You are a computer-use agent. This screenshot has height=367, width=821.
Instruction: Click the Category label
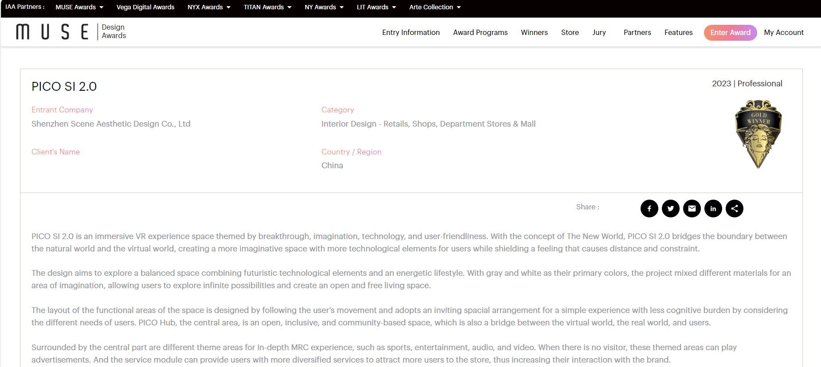pos(337,110)
